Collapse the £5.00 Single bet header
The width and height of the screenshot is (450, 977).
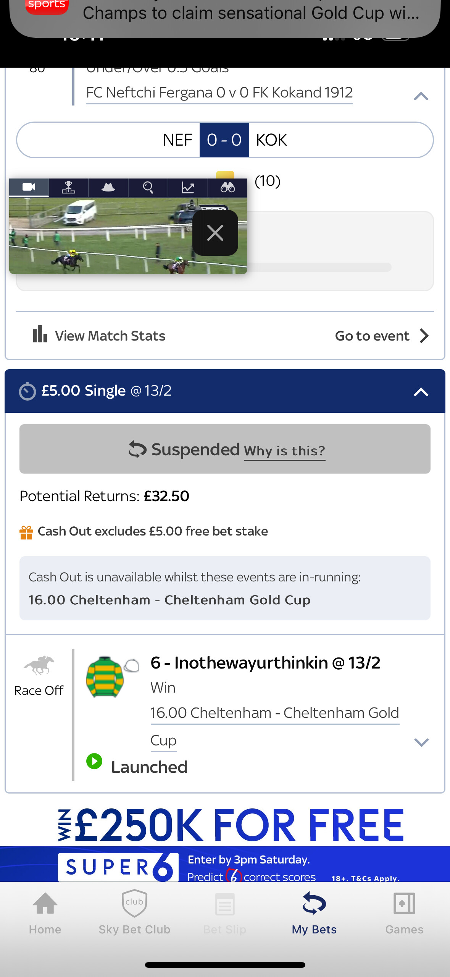pos(421,392)
